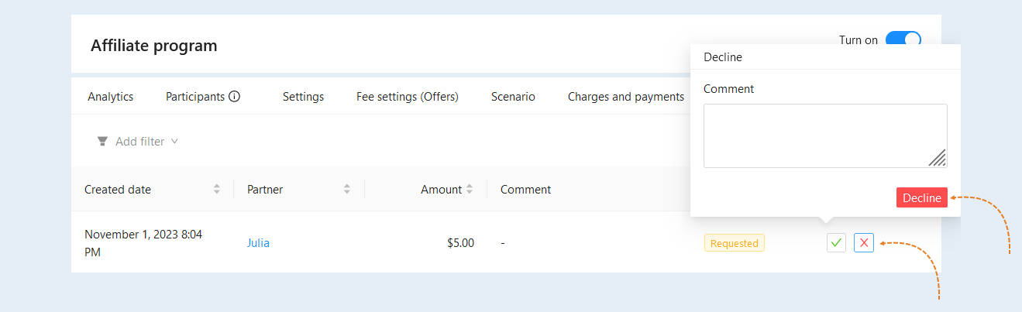Select Charges and payments tab

tap(626, 97)
